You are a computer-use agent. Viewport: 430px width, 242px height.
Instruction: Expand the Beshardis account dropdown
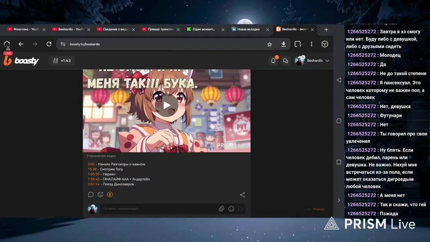pos(327,61)
